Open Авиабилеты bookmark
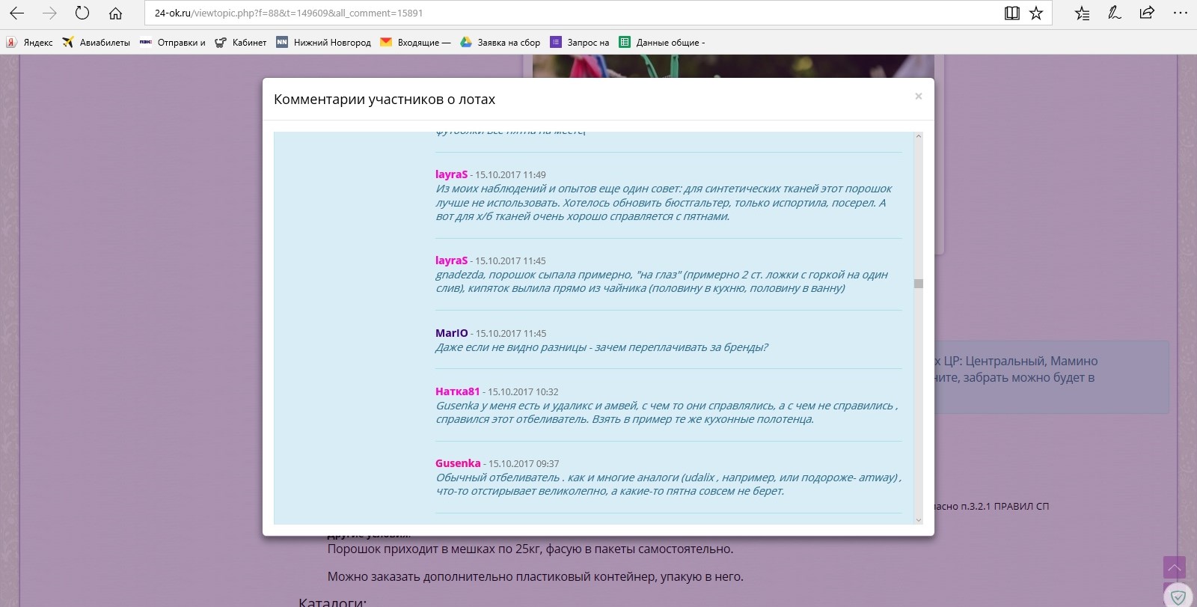Screen dimensions: 1197x607 tap(97, 43)
